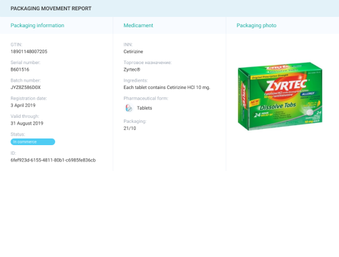Click the Pharmaceutical form field label
Image resolution: width=339 pixels, height=257 pixels.
pos(146,99)
